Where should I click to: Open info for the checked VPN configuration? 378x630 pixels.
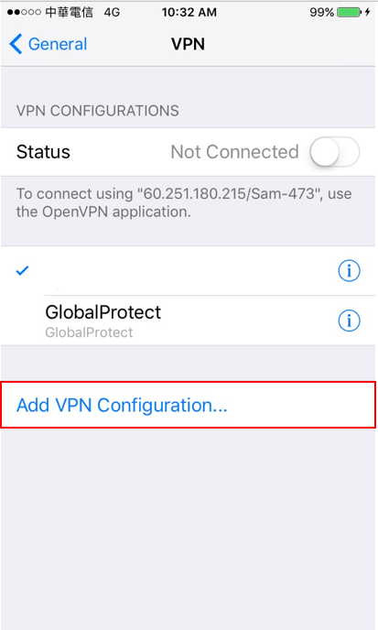click(x=349, y=271)
